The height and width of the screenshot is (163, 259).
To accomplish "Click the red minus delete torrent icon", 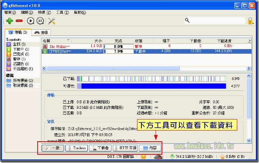I will click(x=19, y=21).
